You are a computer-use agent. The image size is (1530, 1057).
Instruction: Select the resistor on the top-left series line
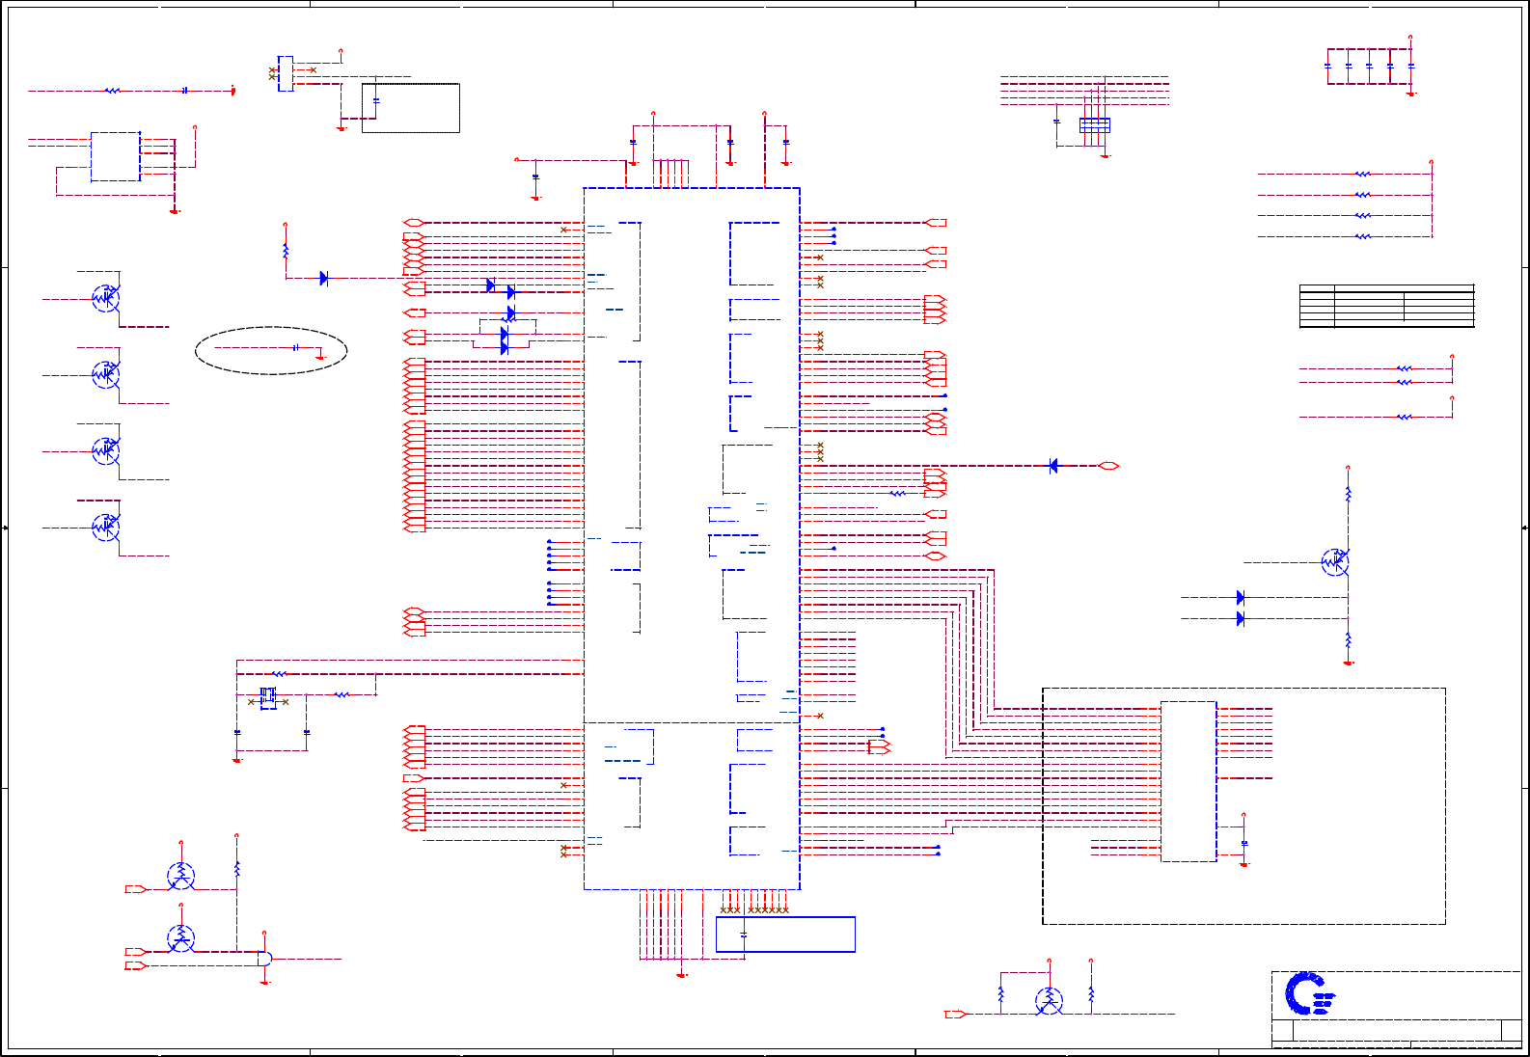click(x=113, y=91)
